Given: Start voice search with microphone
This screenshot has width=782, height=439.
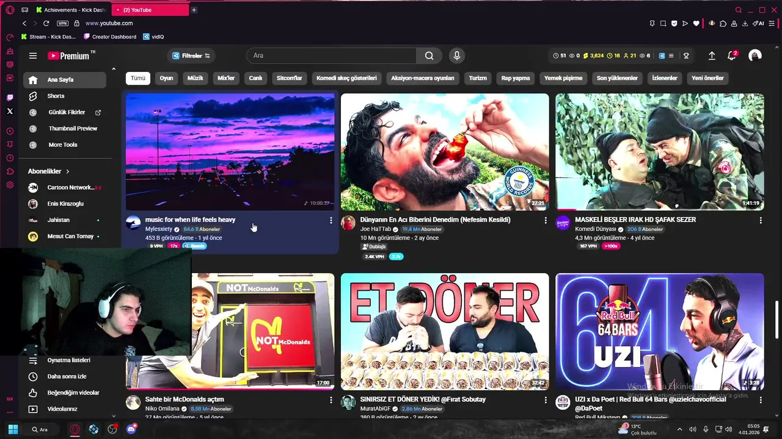Looking at the screenshot, I should pyautogui.click(x=456, y=55).
